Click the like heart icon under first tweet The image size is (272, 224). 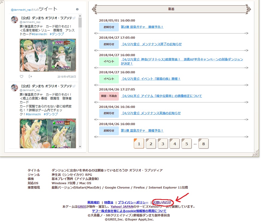click(x=22, y=77)
